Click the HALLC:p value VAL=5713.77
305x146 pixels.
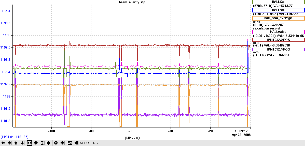pos(283,6)
